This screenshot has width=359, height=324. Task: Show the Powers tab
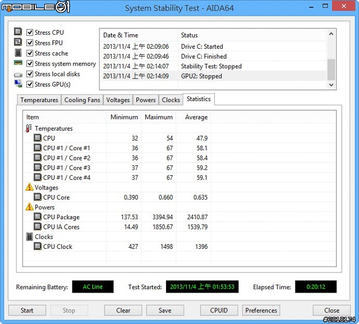click(x=146, y=100)
